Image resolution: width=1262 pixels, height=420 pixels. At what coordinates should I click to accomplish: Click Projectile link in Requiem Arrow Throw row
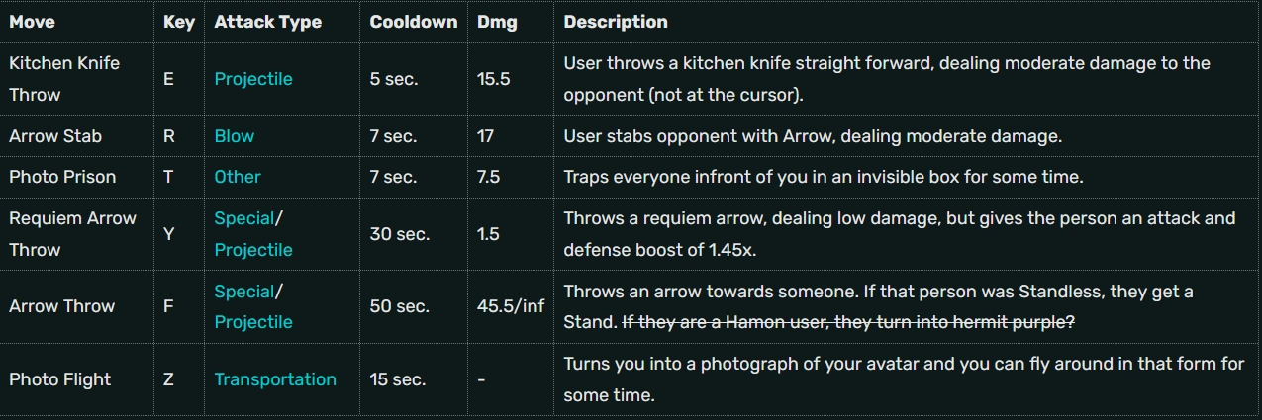click(253, 250)
